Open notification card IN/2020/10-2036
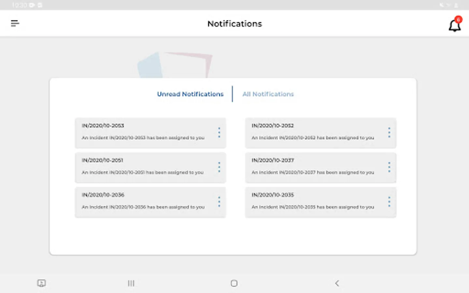 coord(143,202)
